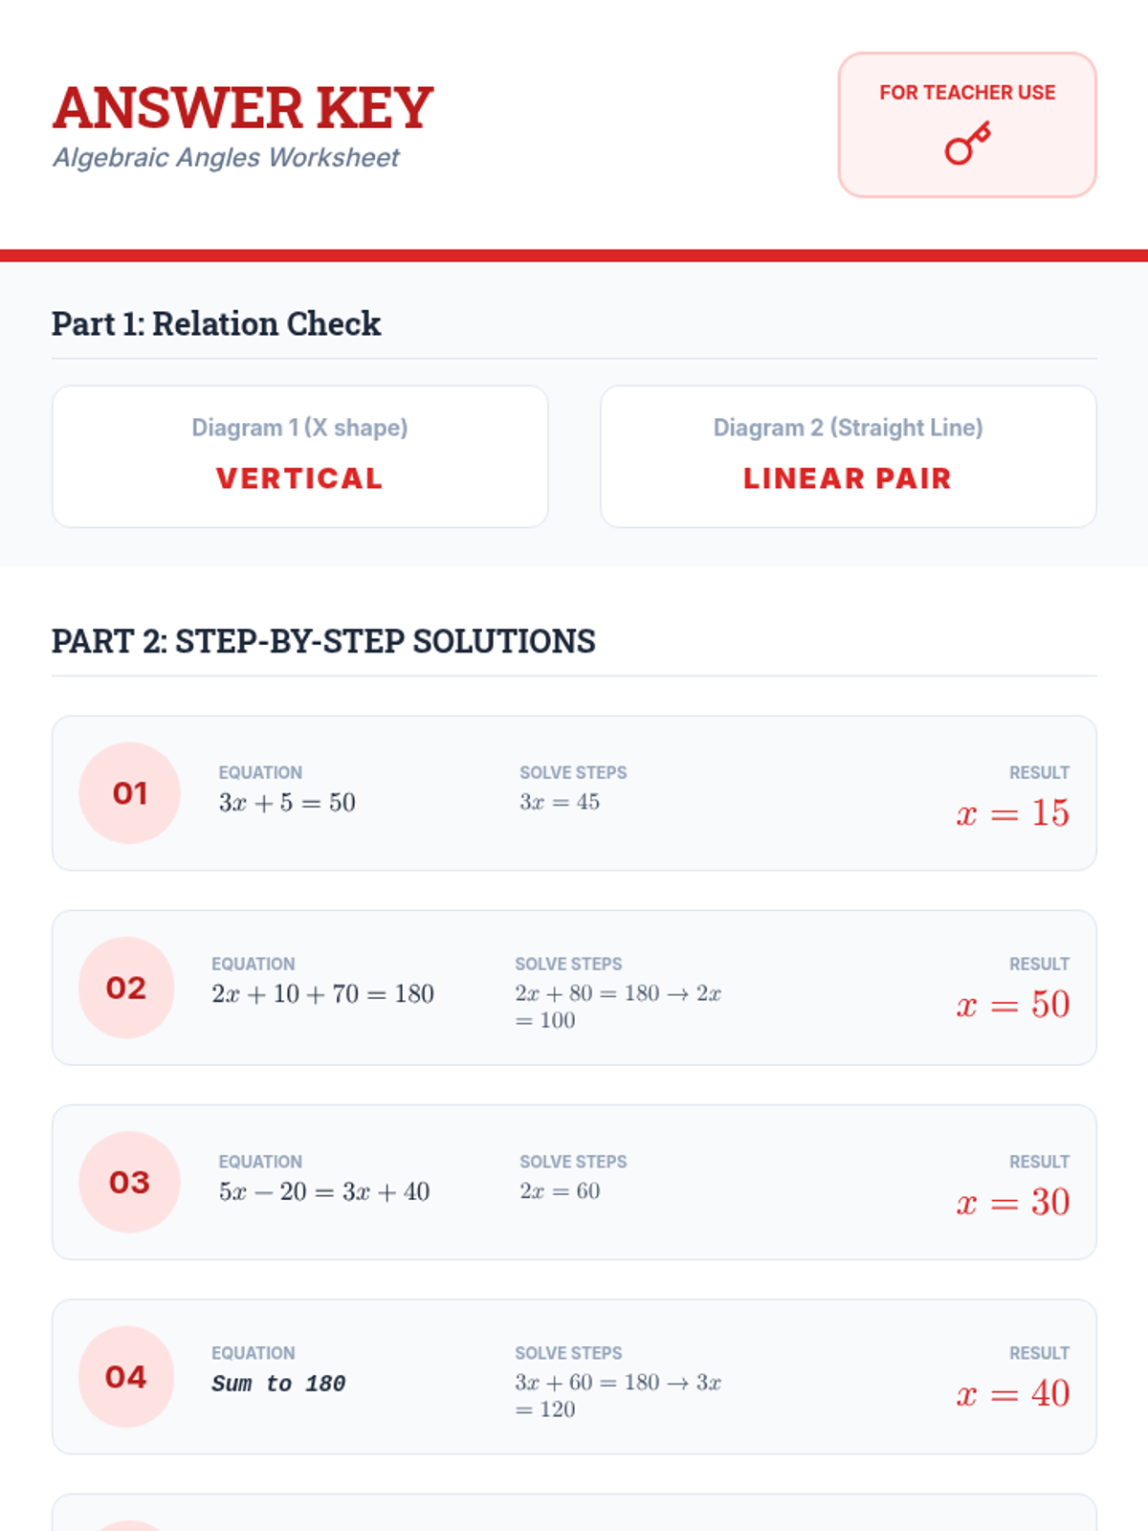The image size is (1148, 1531).
Task: Click the Part 1: Relation Check heading
Action: click(x=216, y=324)
